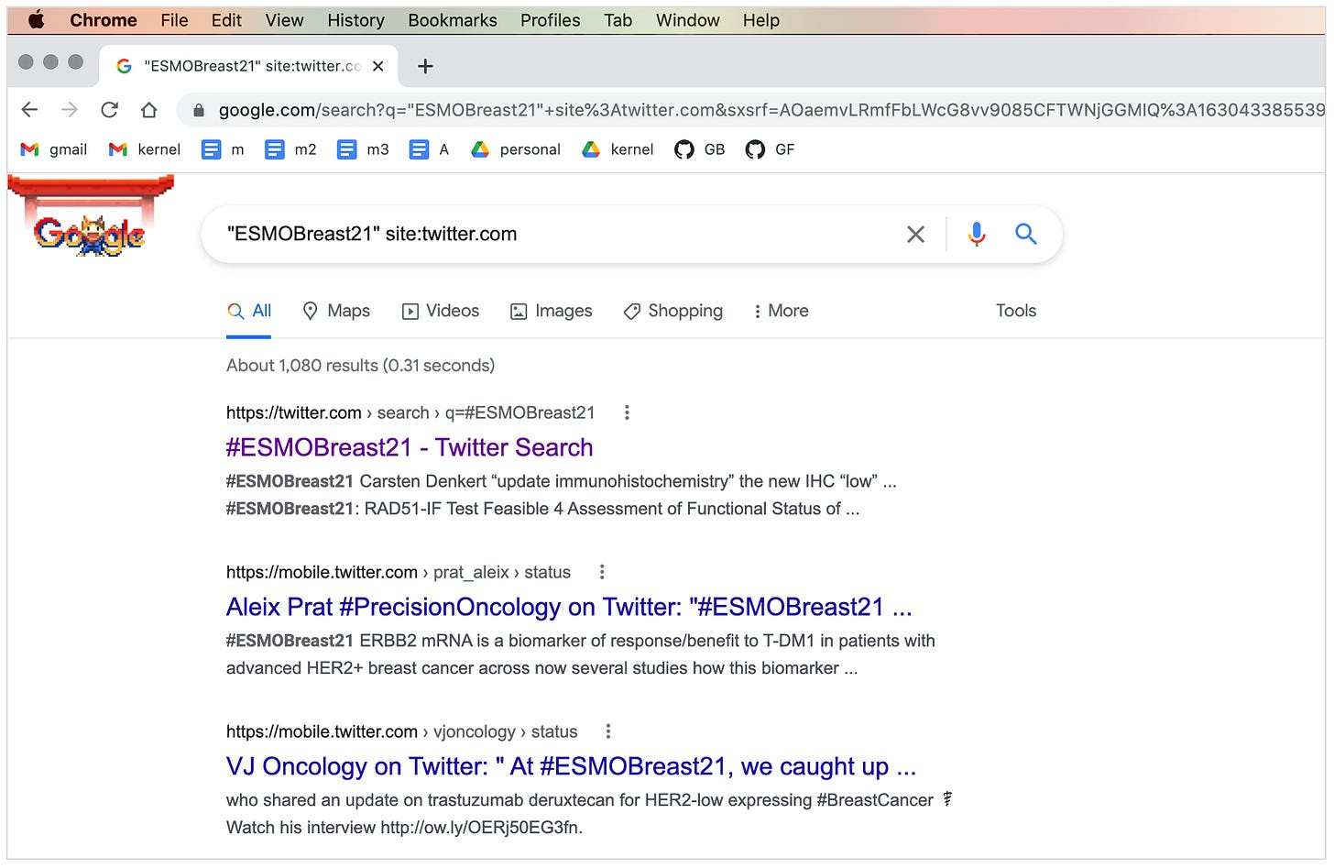1334x868 pixels.
Task: Click the "https://twitter.com › search" breadcrumb
Action: [x=410, y=413]
